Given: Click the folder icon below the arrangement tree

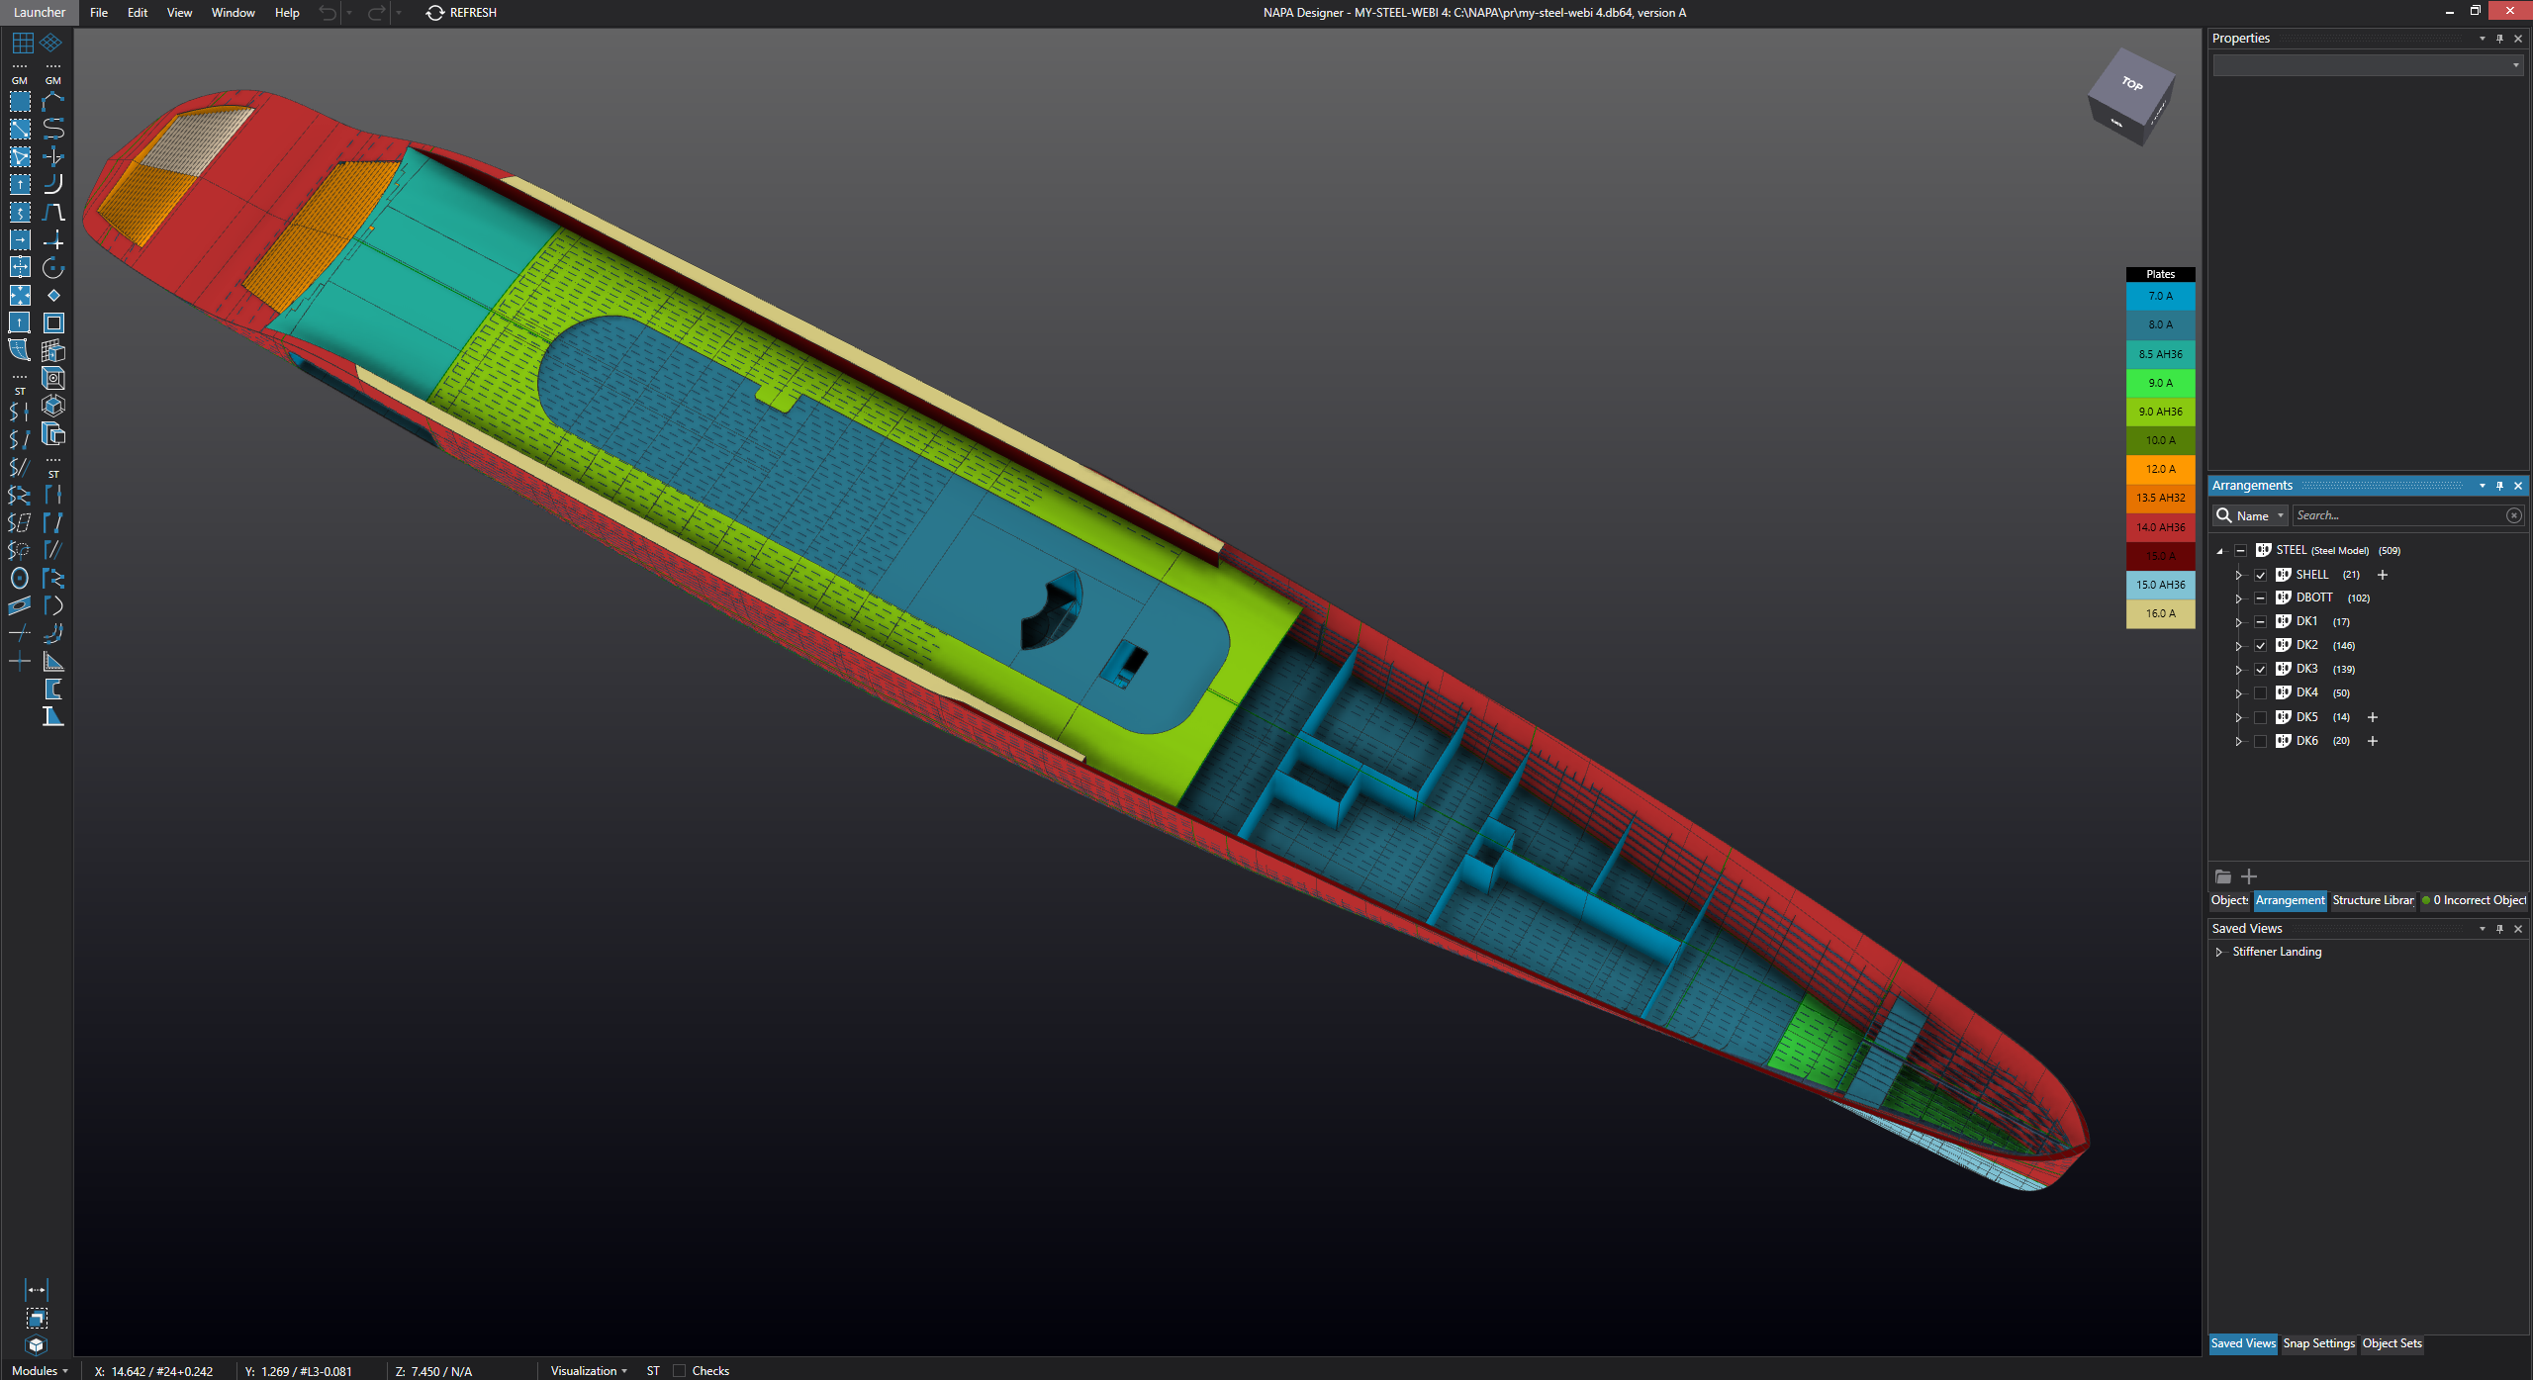Looking at the screenshot, I should [x=2223, y=876].
